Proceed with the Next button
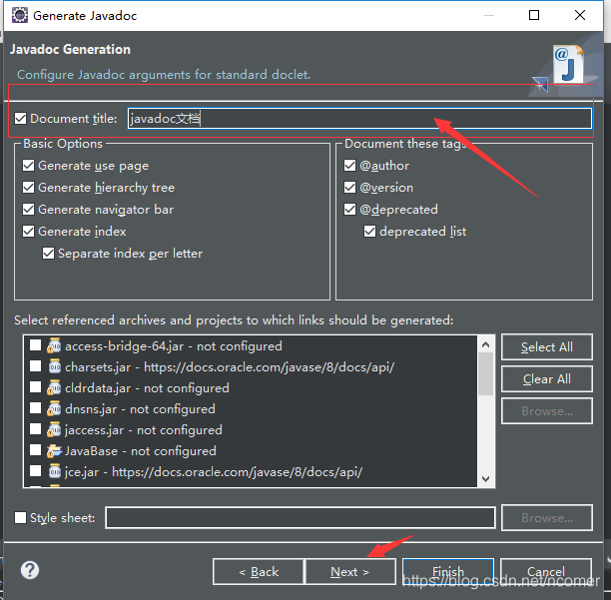This screenshot has height=600, width=611. (x=350, y=572)
